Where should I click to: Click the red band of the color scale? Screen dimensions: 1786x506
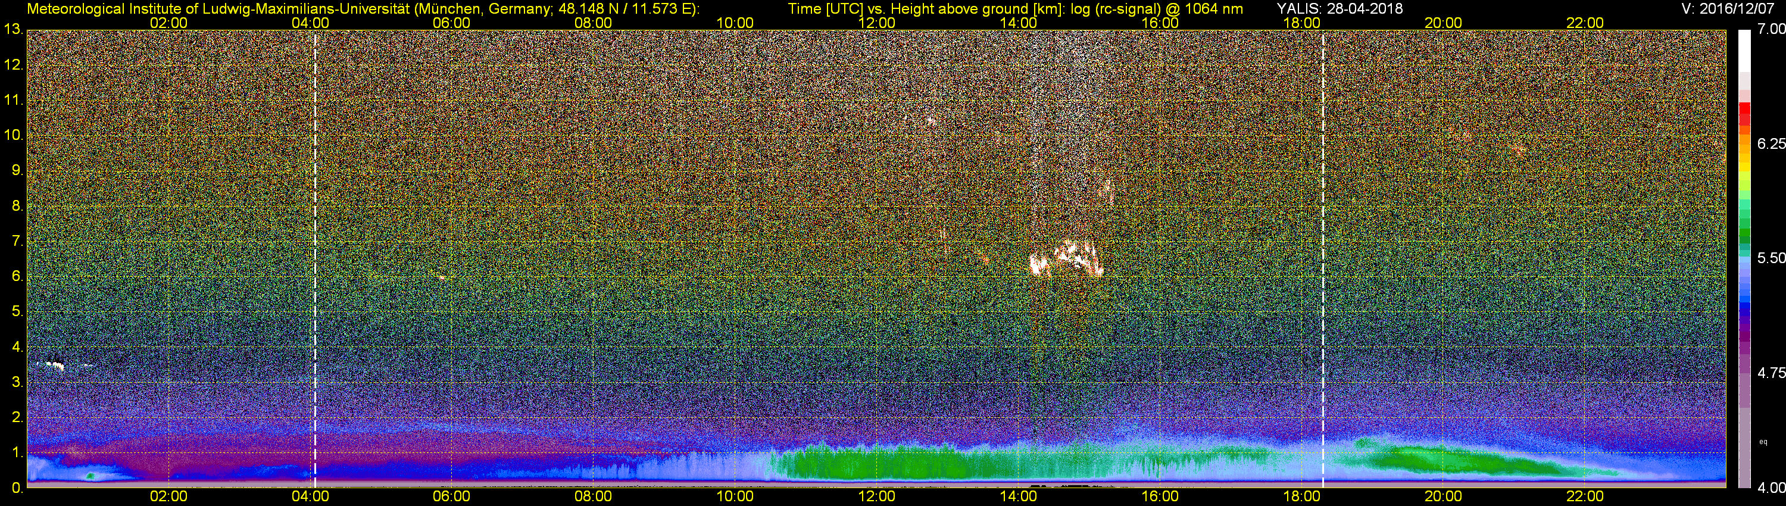pyautogui.click(x=1744, y=113)
